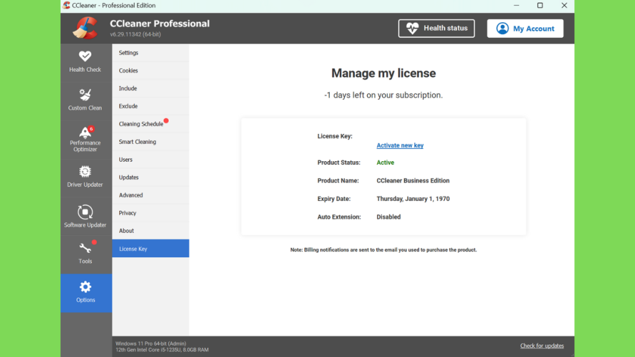Click the red badge on Cleaning Schedule
This screenshot has height=357, width=635.
click(166, 121)
